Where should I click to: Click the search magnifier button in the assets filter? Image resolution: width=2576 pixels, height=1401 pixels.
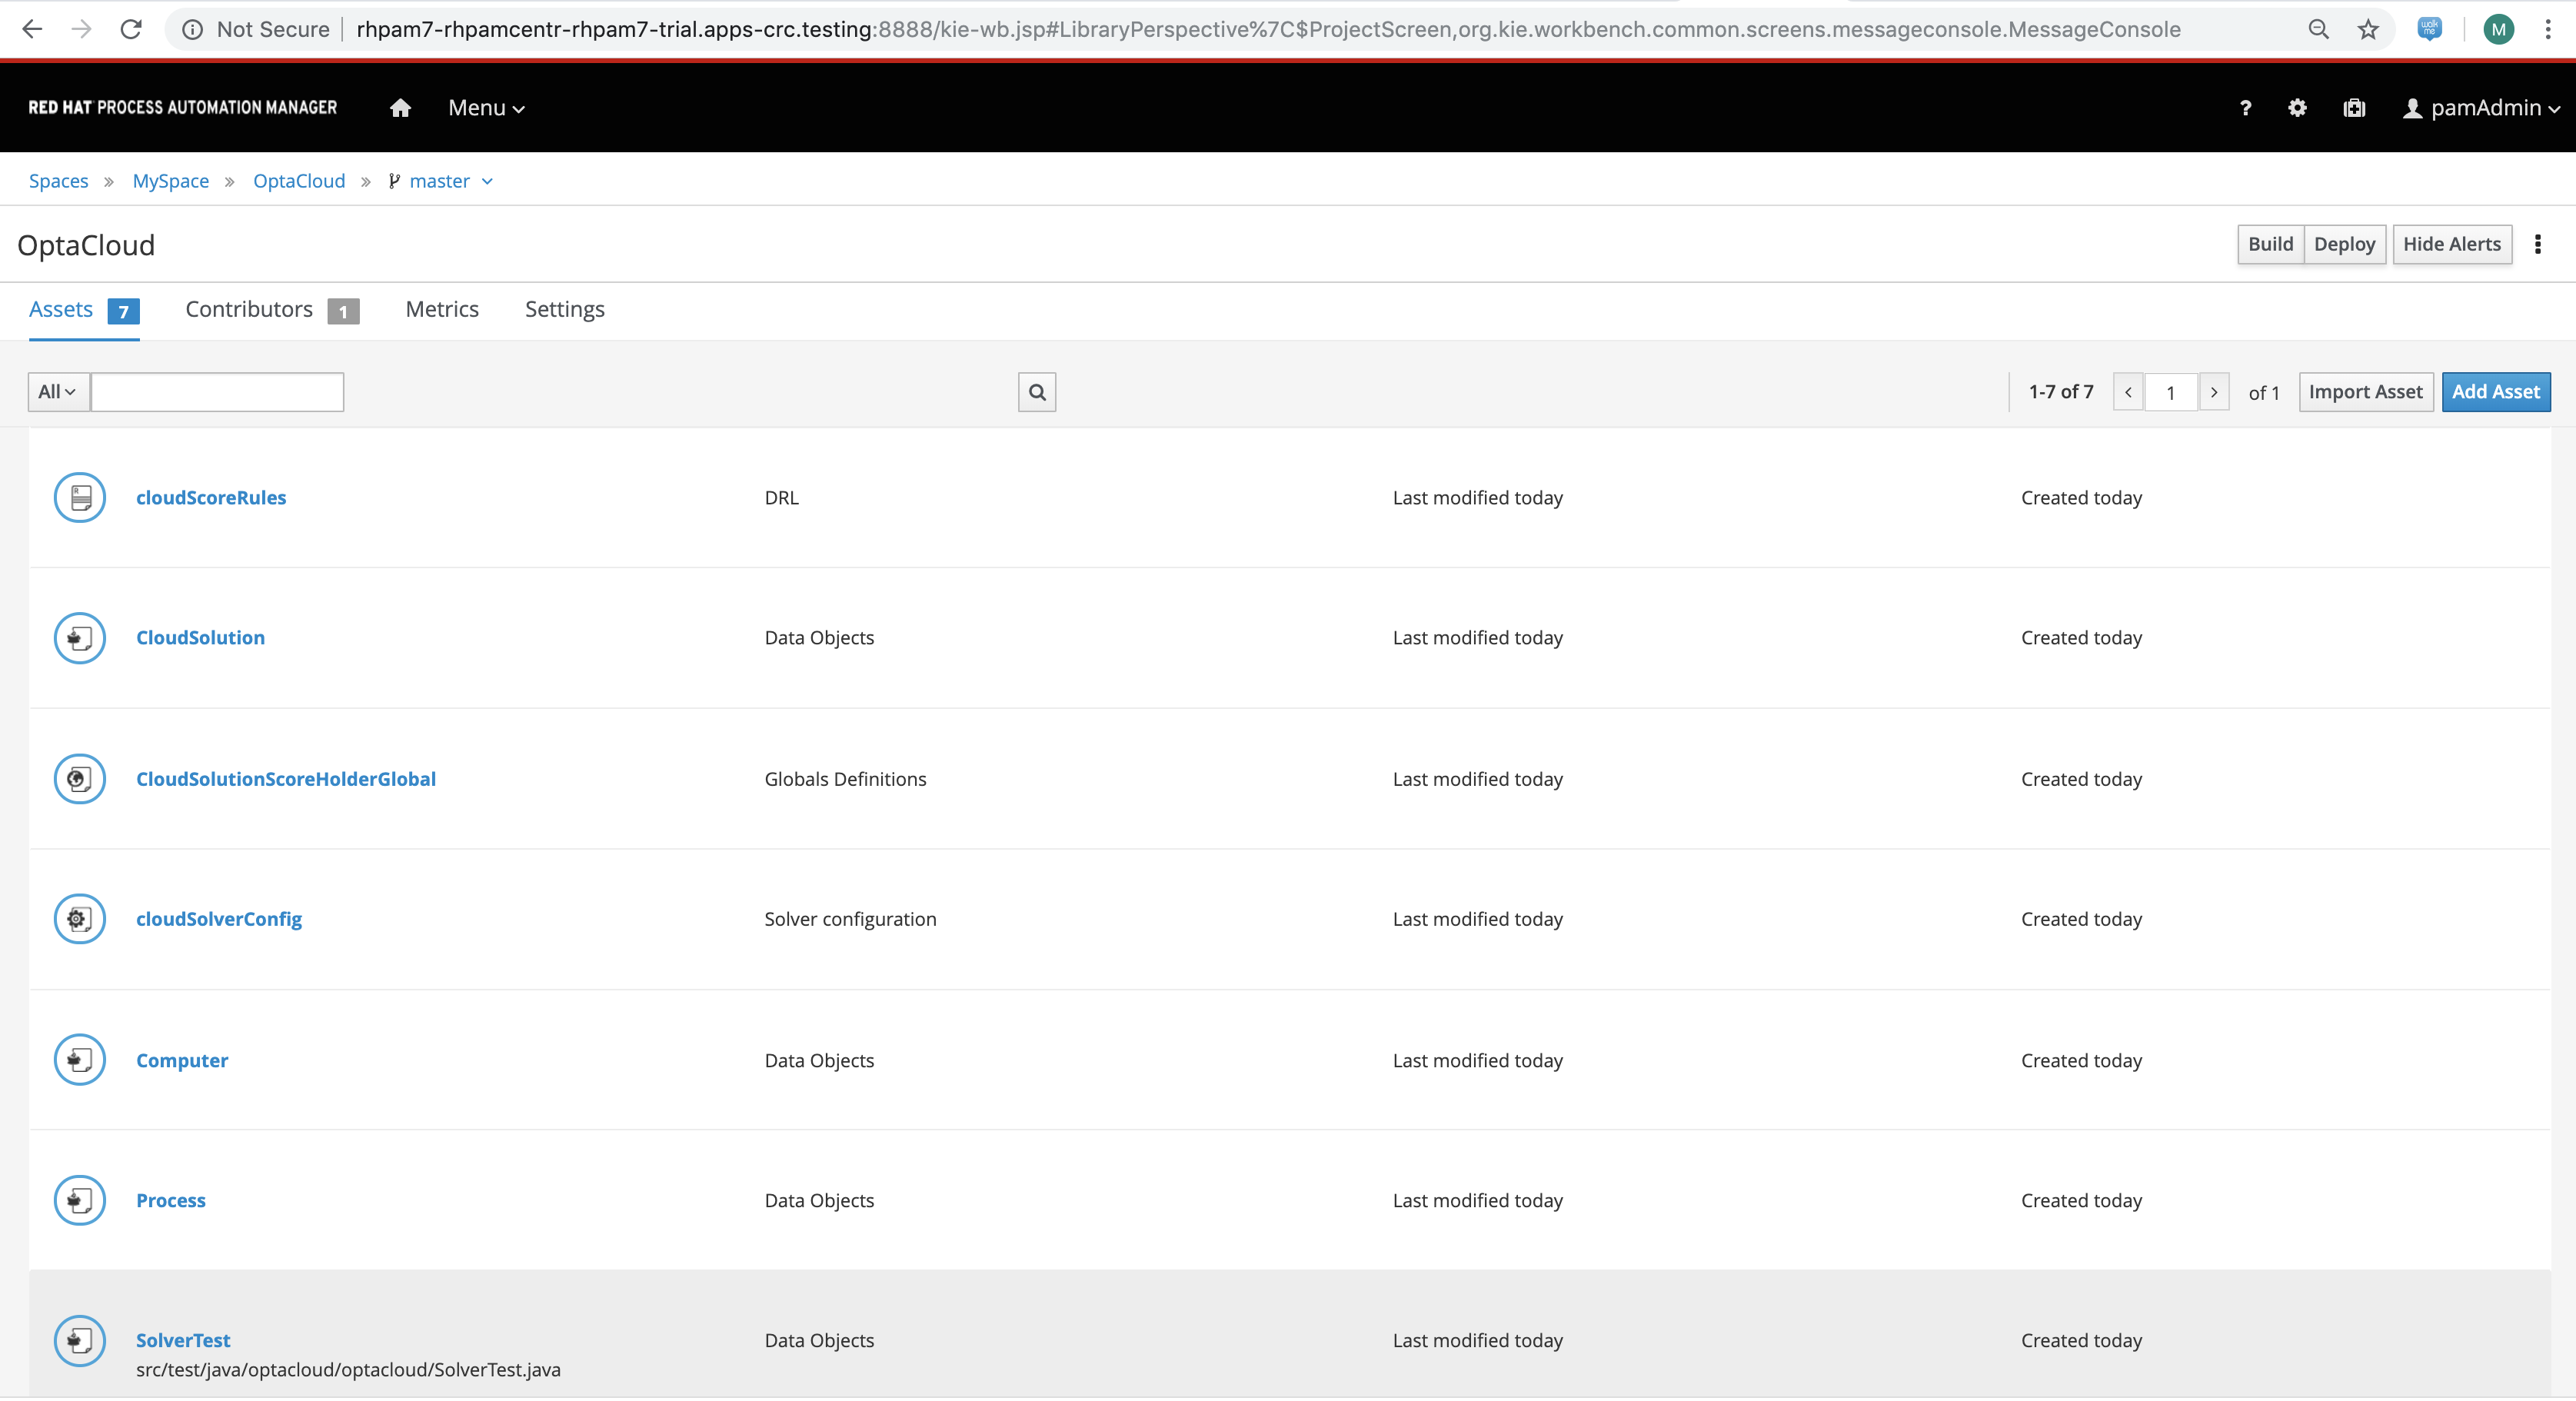click(x=1037, y=392)
